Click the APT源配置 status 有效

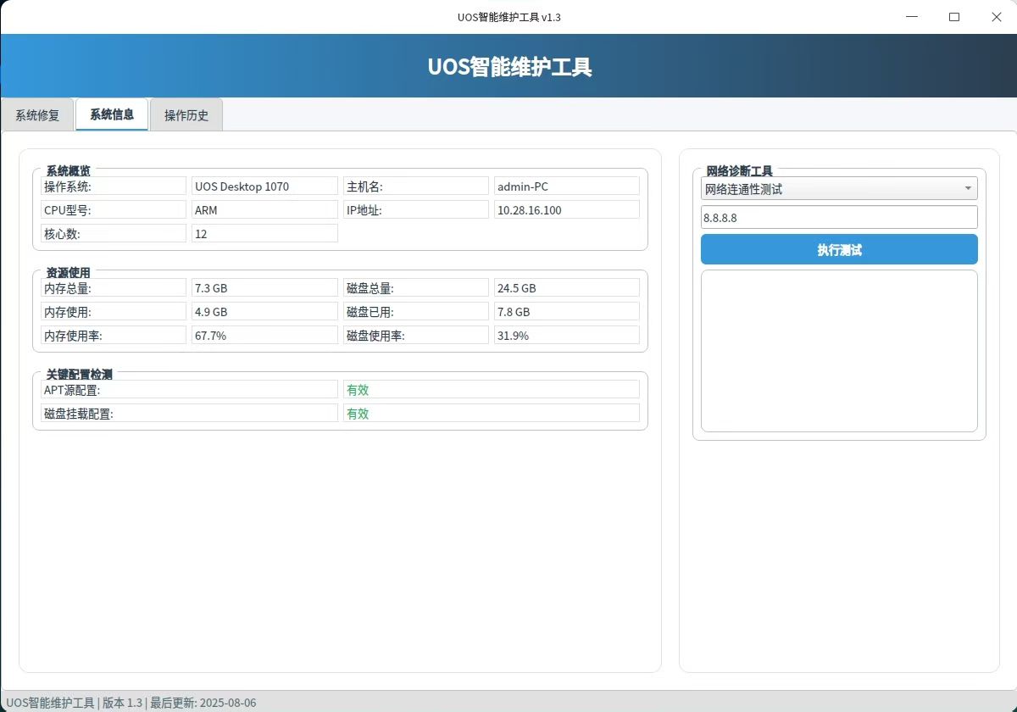tap(492, 390)
